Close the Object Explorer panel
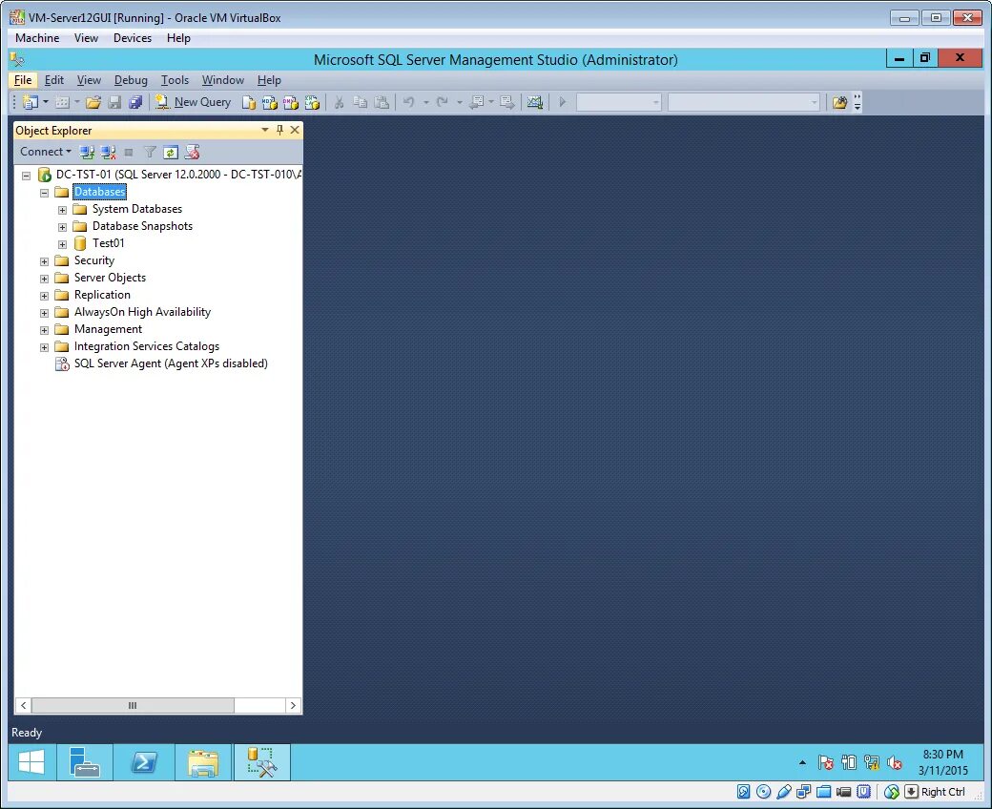This screenshot has height=809, width=992. coord(295,130)
